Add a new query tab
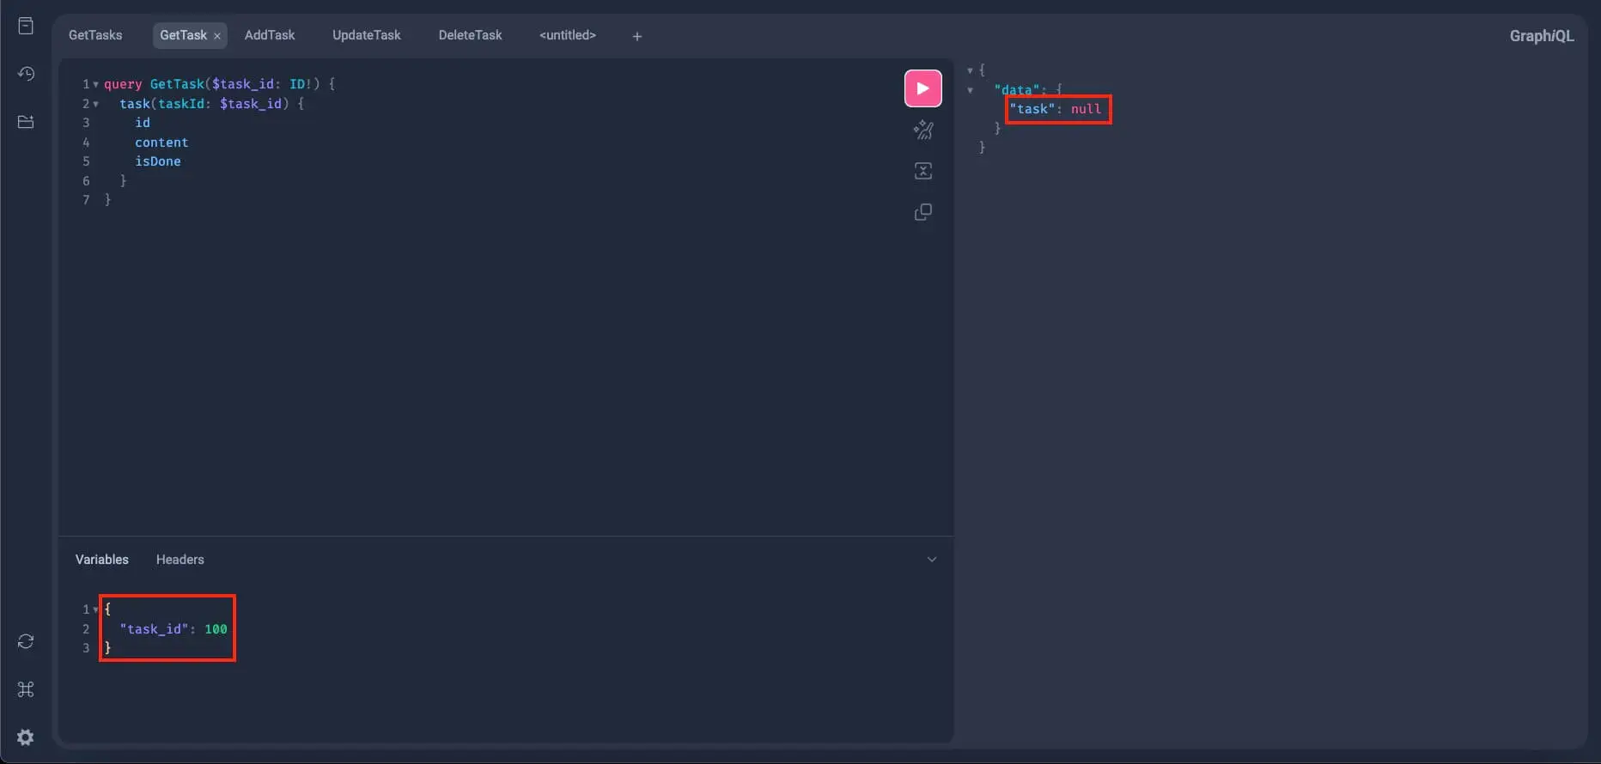 tap(636, 36)
